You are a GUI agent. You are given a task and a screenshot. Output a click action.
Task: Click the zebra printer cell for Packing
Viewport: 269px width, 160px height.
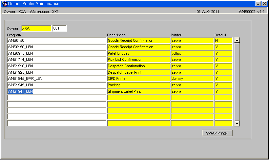[x=192, y=85]
